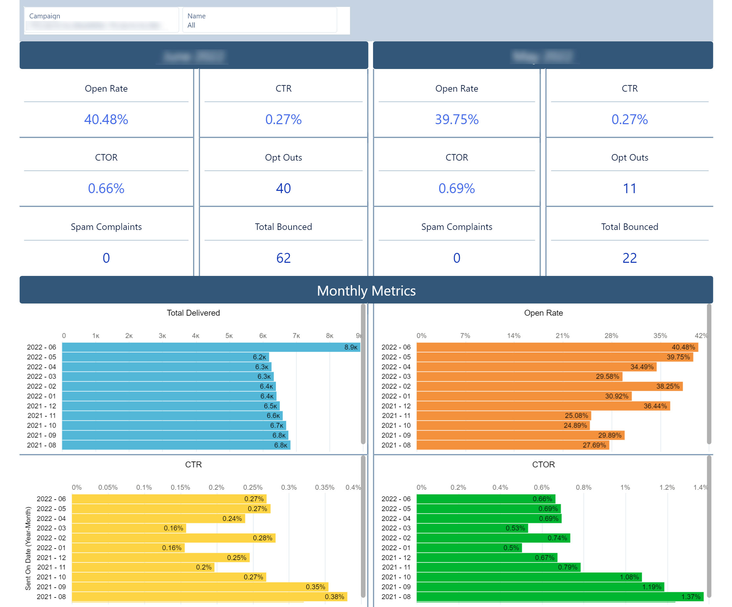Click the Total Delivered chart title
Screen dimensions: 732x607
pyautogui.click(x=193, y=313)
